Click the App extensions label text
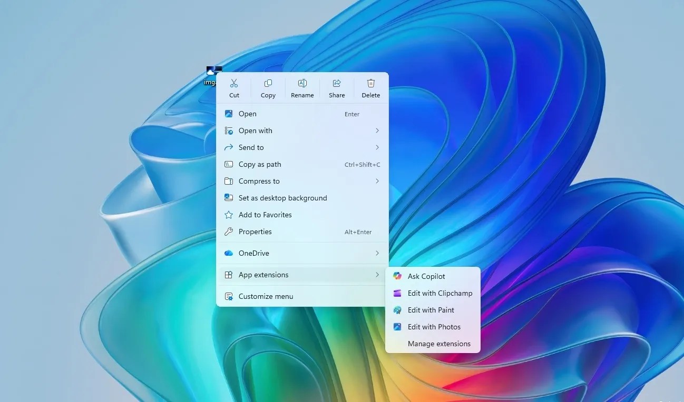684x402 pixels. coord(263,275)
